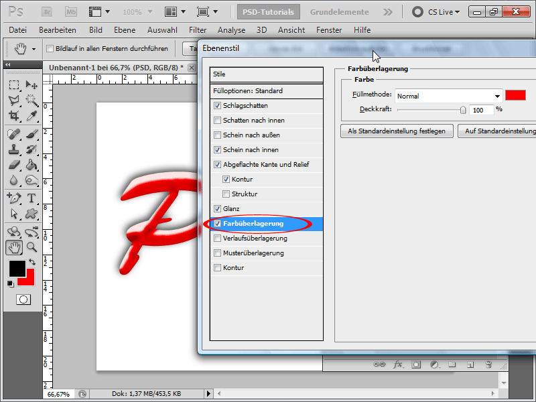Check Bildlauf in allen Fenstern durchführen
Viewport: 536px width, 402px height.
pos(50,48)
